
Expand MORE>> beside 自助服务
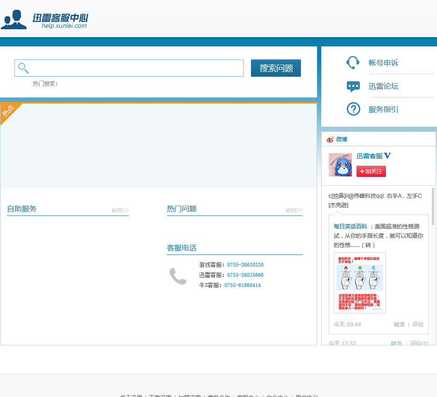(120, 210)
